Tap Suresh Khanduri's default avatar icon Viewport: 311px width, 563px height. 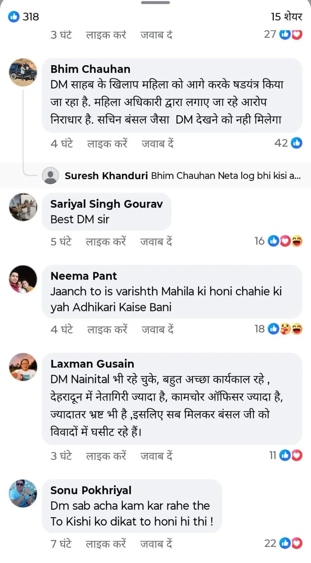point(50,175)
